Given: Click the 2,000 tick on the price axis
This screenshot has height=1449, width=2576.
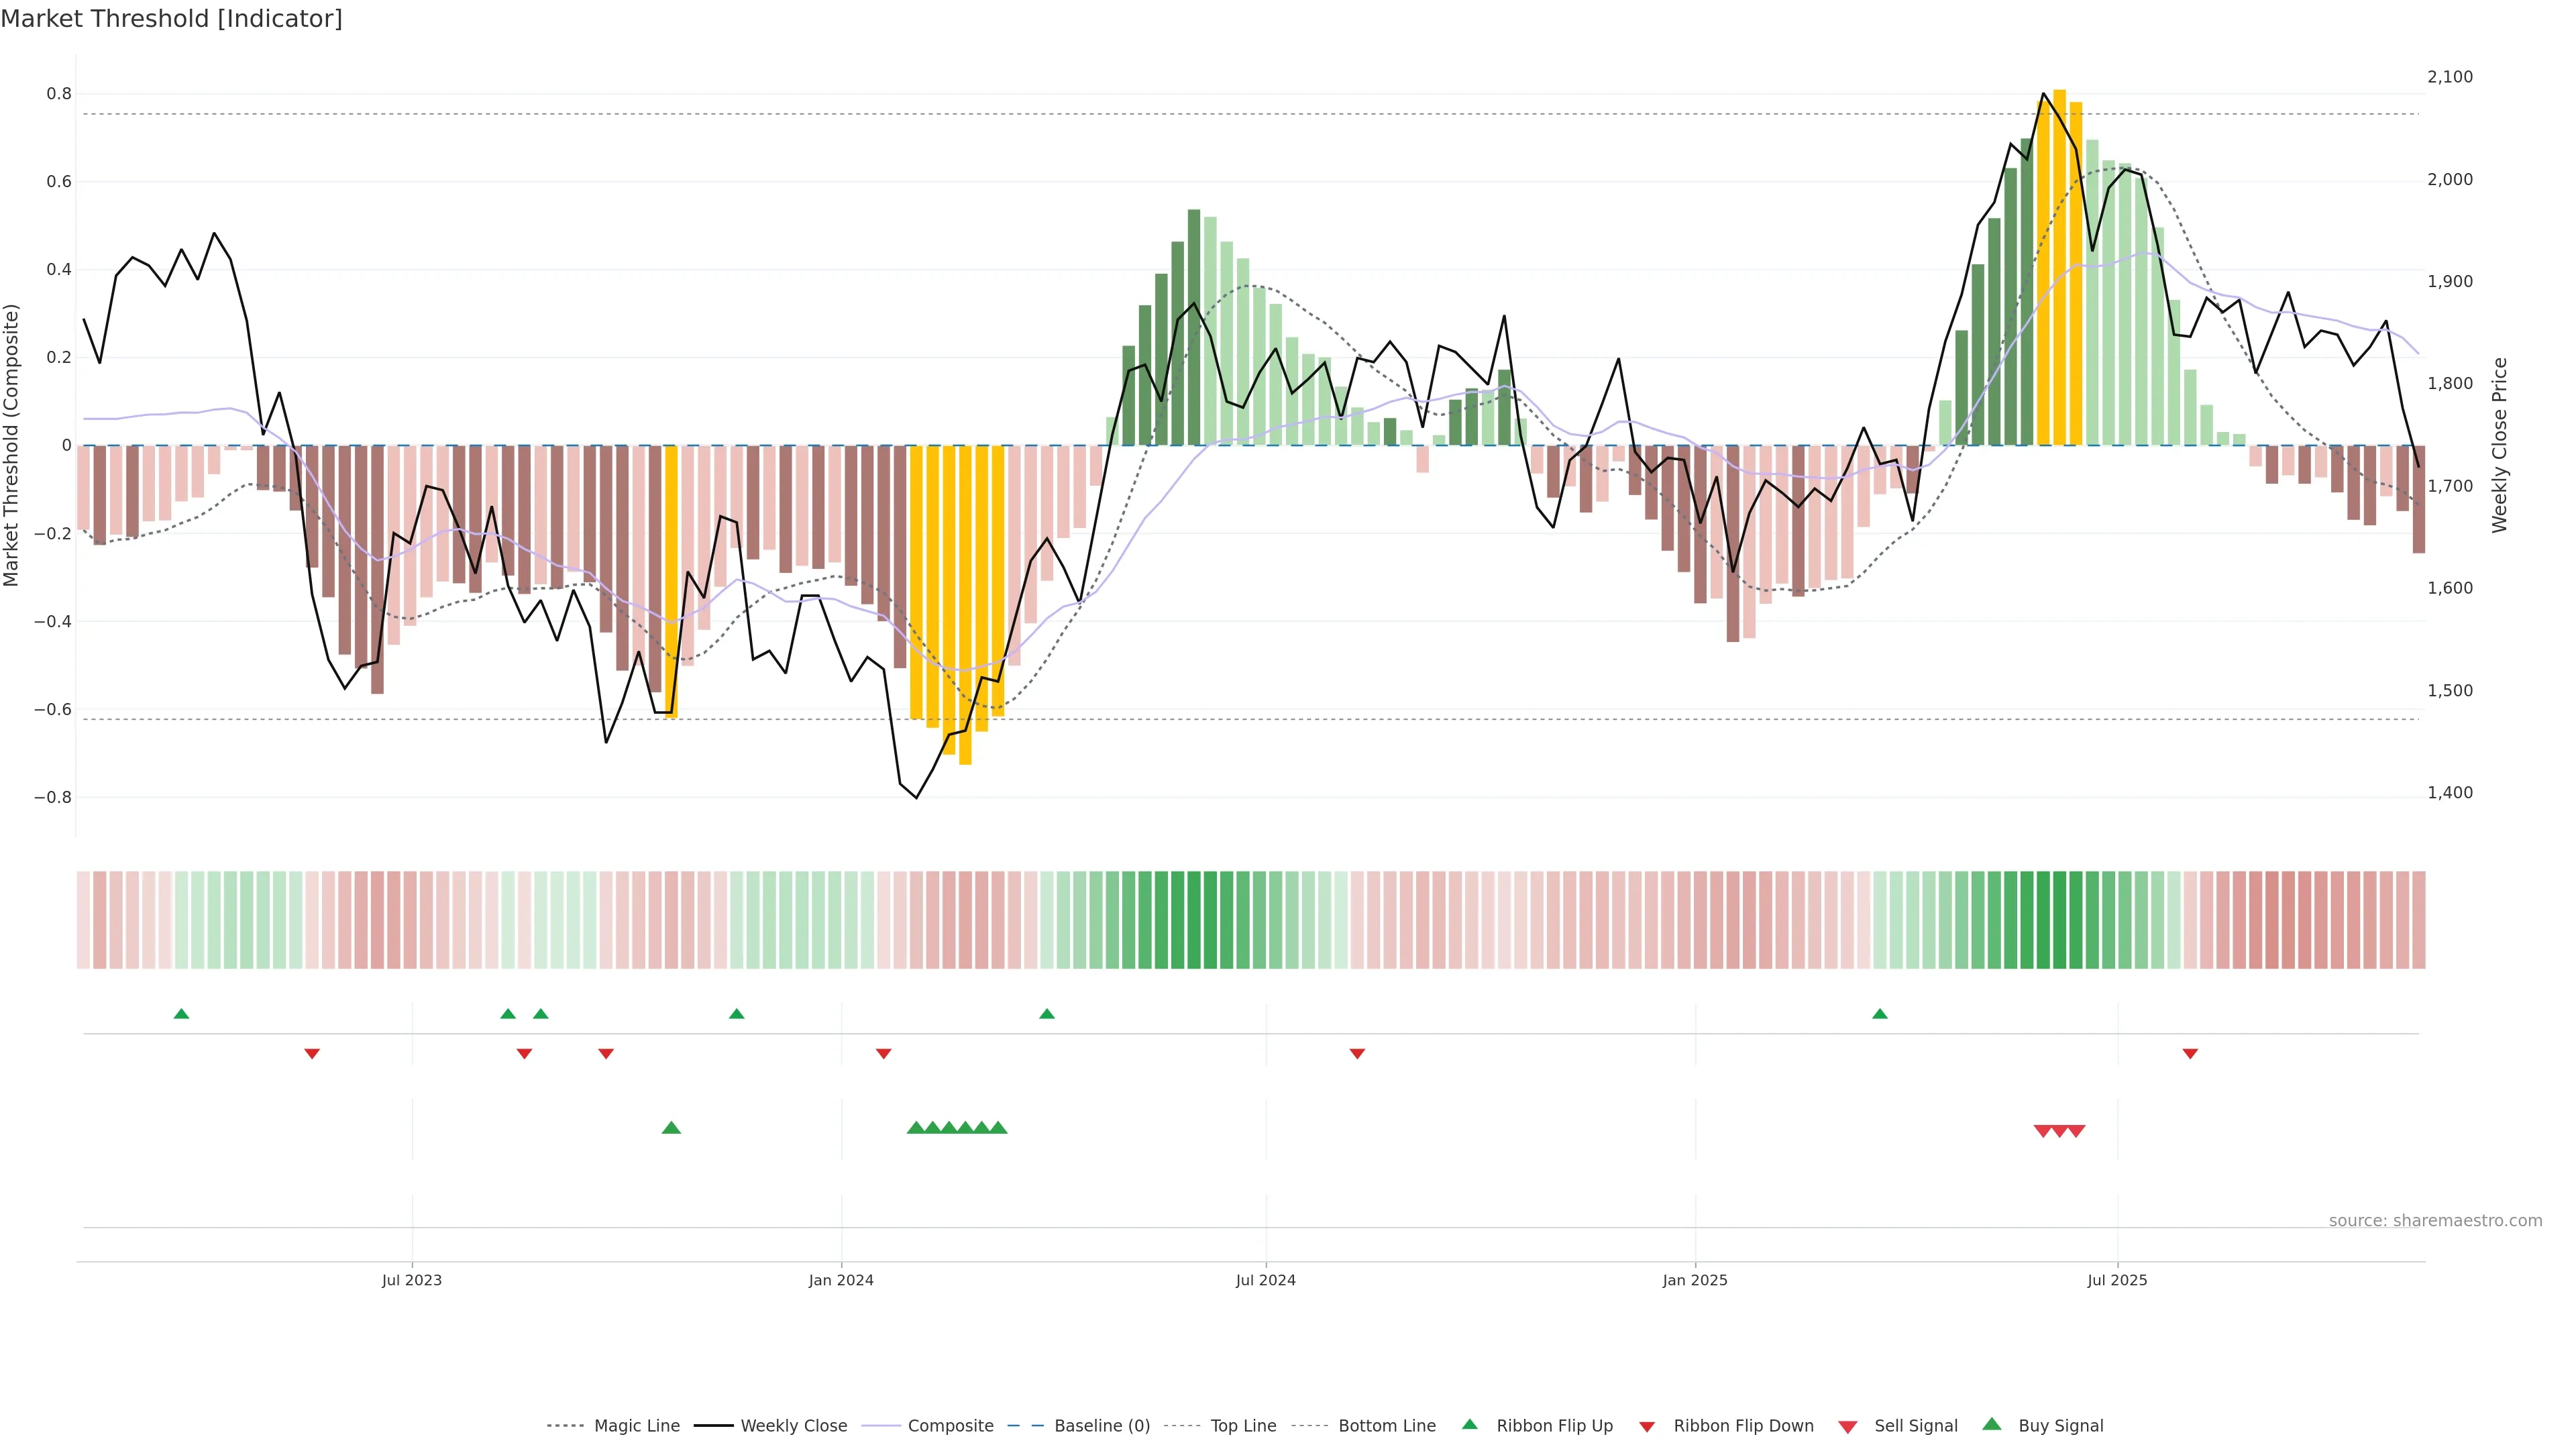Looking at the screenshot, I should (x=2449, y=179).
